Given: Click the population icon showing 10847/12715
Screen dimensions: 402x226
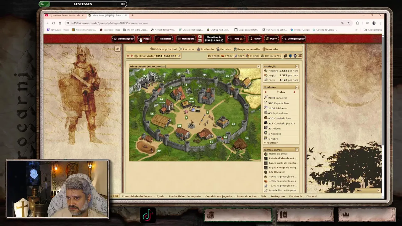Looking at the screenshot, I should point(263,56).
